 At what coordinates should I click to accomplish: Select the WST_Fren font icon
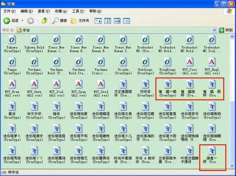coord(12,84)
